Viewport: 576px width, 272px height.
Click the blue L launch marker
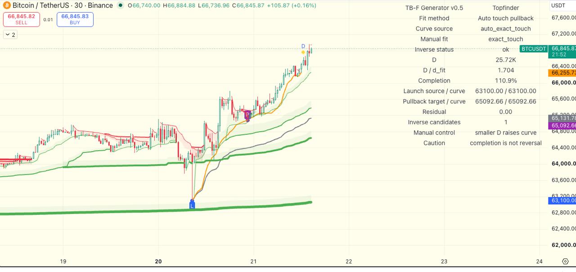coord(192,205)
